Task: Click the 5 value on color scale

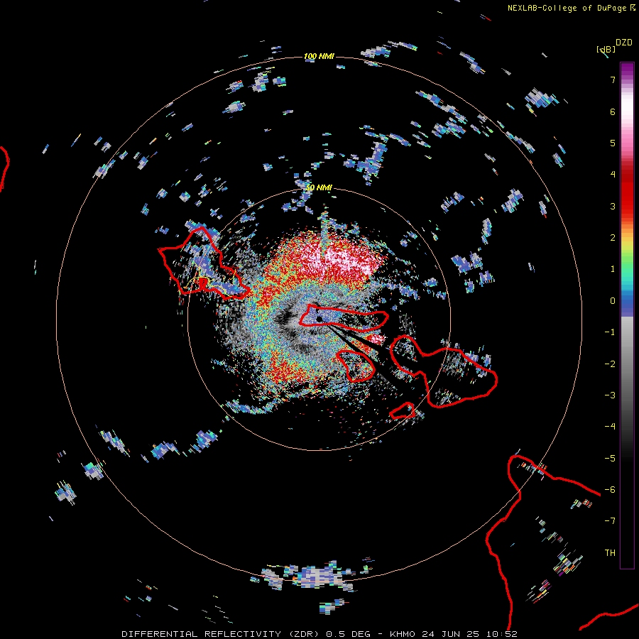Action: [613, 143]
